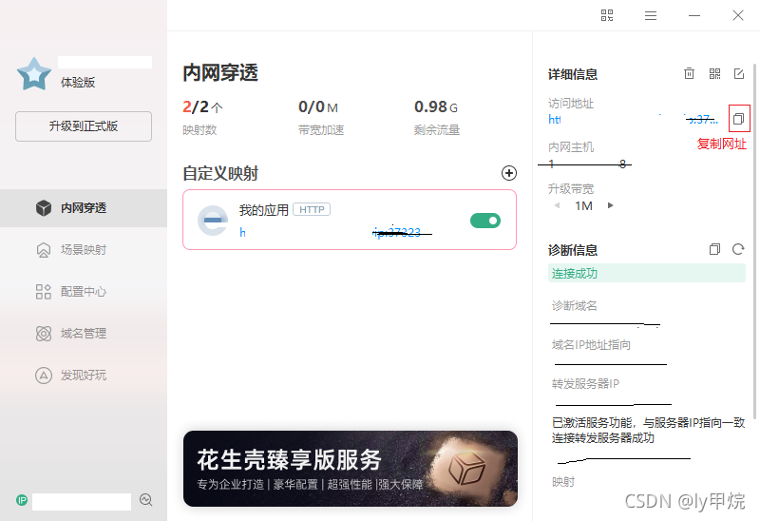
Task: Delete mapping with trash icon in 详细信息
Action: coord(689,74)
